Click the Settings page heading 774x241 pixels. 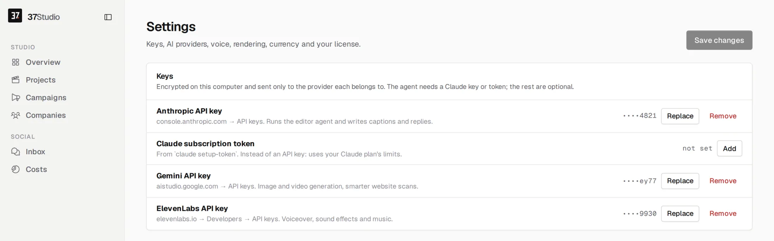pyautogui.click(x=171, y=27)
